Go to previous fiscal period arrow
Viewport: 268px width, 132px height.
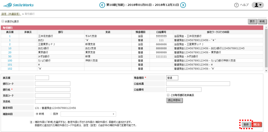[x=102, y=5]
